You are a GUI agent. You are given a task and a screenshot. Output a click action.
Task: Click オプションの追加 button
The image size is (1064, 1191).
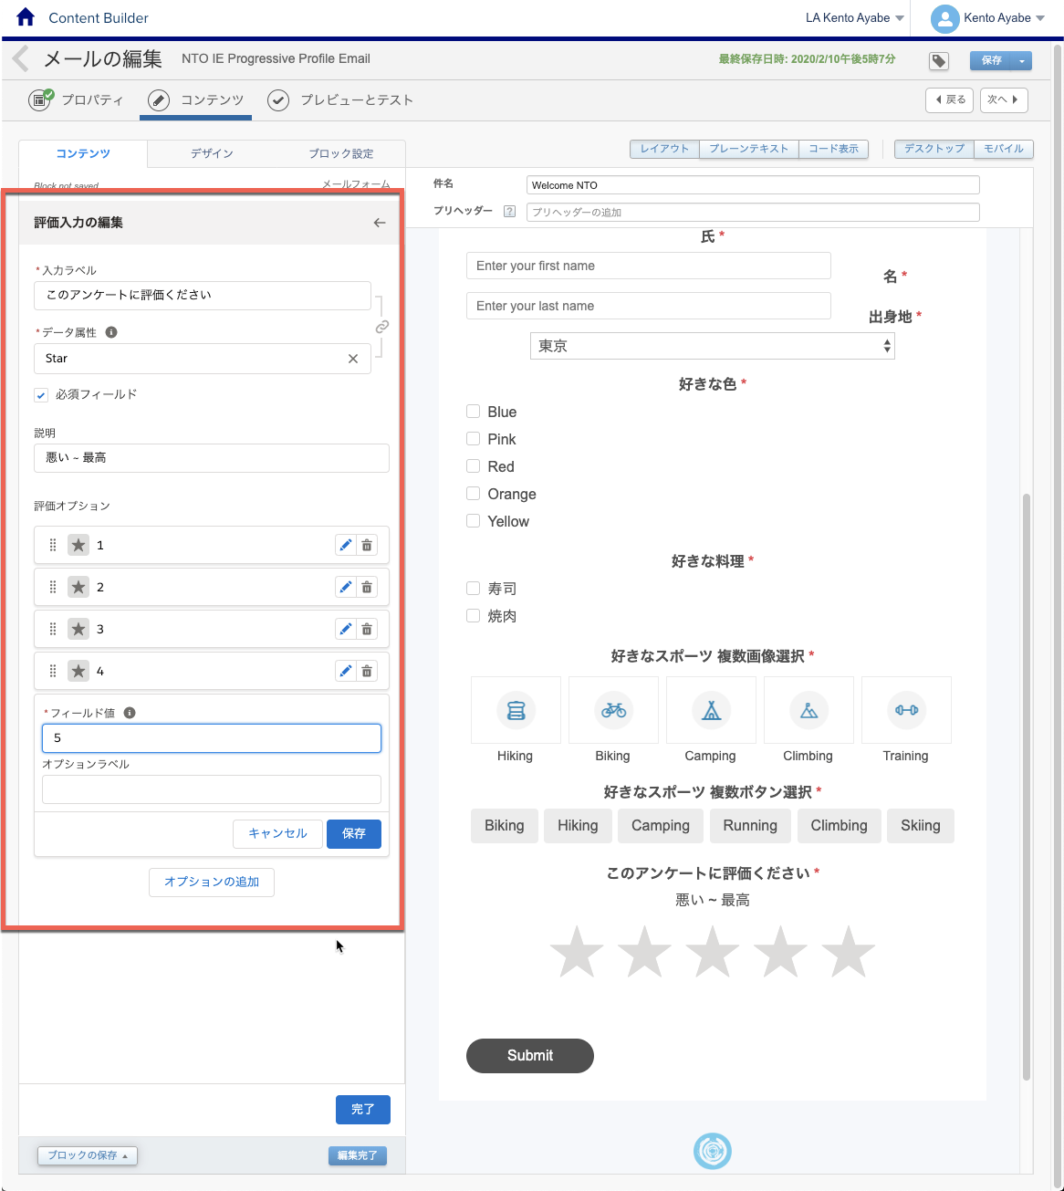click(212, 882)
